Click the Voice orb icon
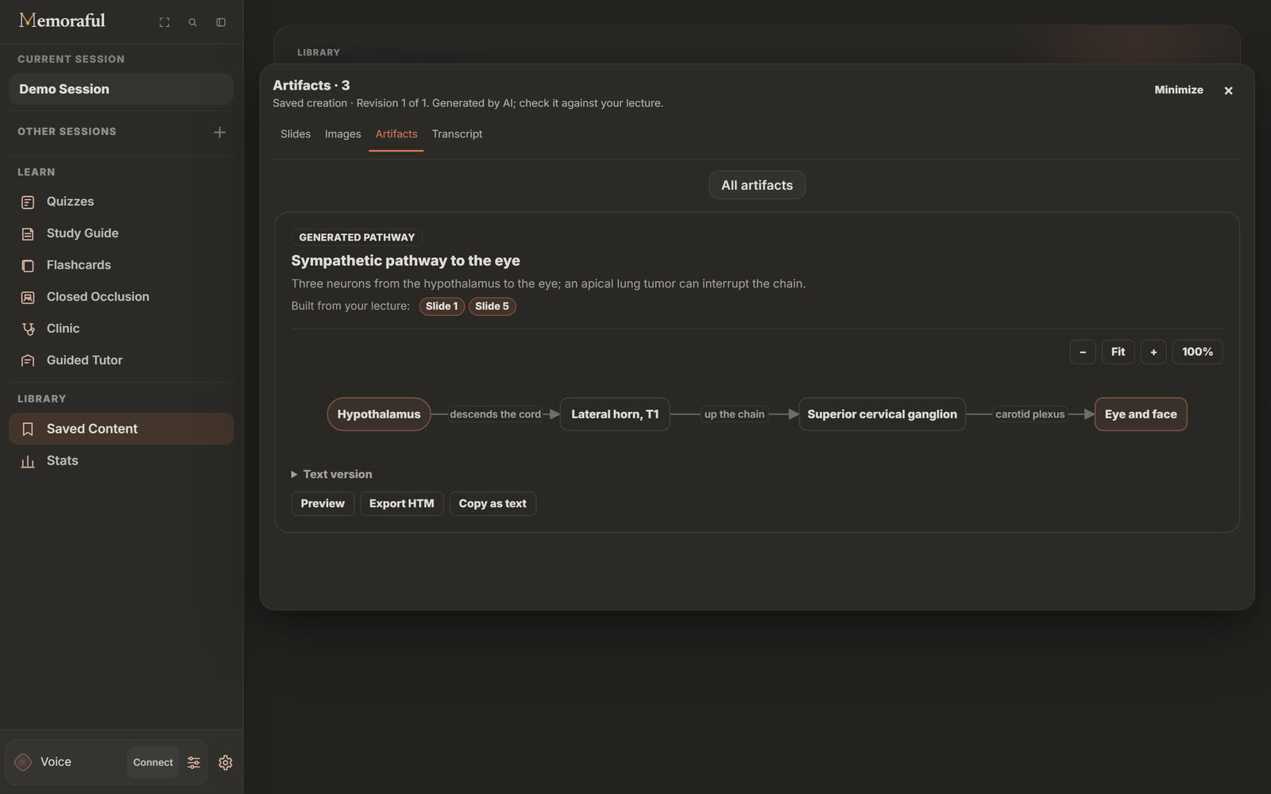Screen dimensions: 1271x794 [23, 762]
